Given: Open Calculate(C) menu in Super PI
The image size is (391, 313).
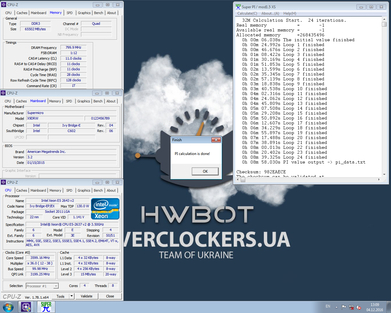Looking at the screenshot, I should (247, 13).
